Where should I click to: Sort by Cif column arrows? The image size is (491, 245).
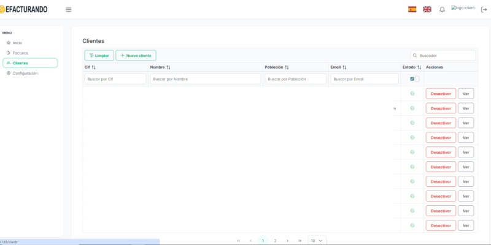click(x=94, y=67)
